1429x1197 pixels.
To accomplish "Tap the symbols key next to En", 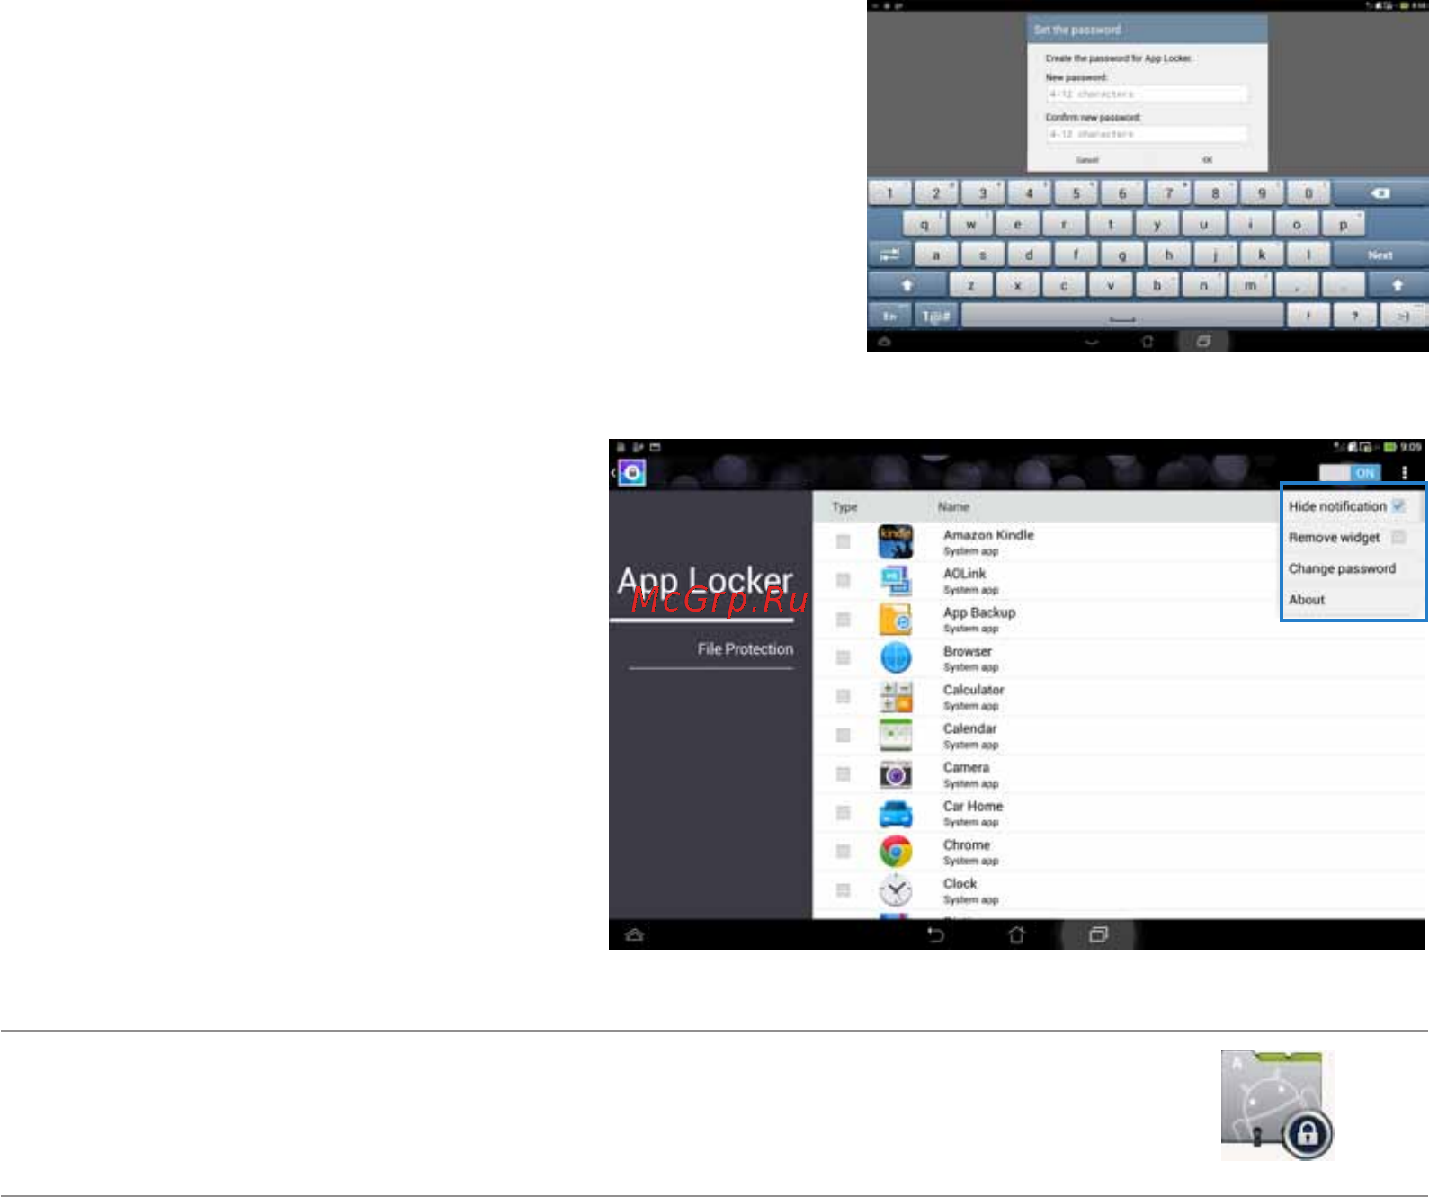I will 936,316.
